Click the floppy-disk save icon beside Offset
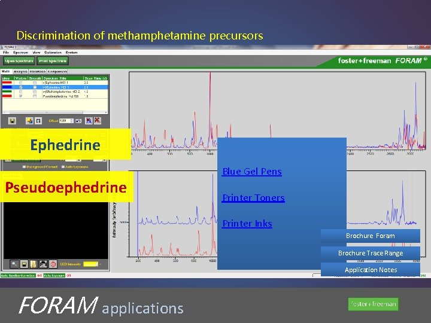 (12, 121)
